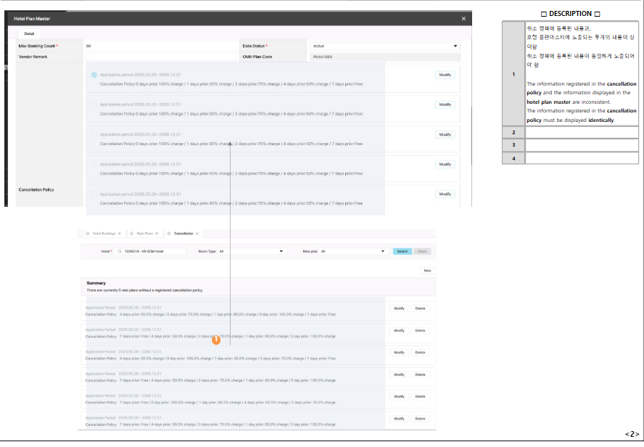Modify the fifth policy in Hotel Plan Master
Image resolution: width=644 pixels, height=447 pixels.
(x=445, y=194)
